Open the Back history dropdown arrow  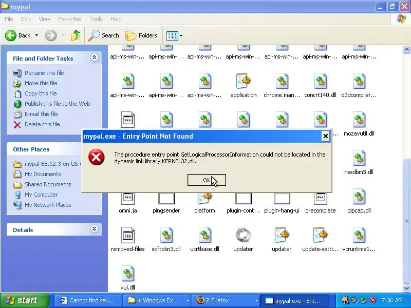click(x=36, y=35)
